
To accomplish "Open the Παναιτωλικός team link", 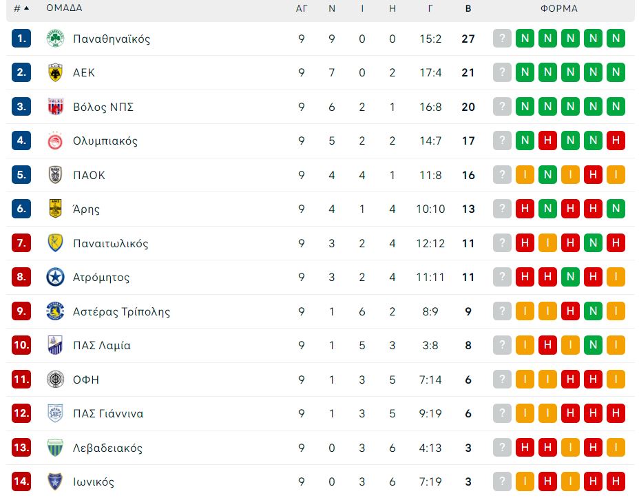I will tap(110, 243).
